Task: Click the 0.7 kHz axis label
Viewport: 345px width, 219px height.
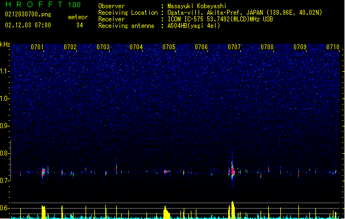Action: pos(5,181)
